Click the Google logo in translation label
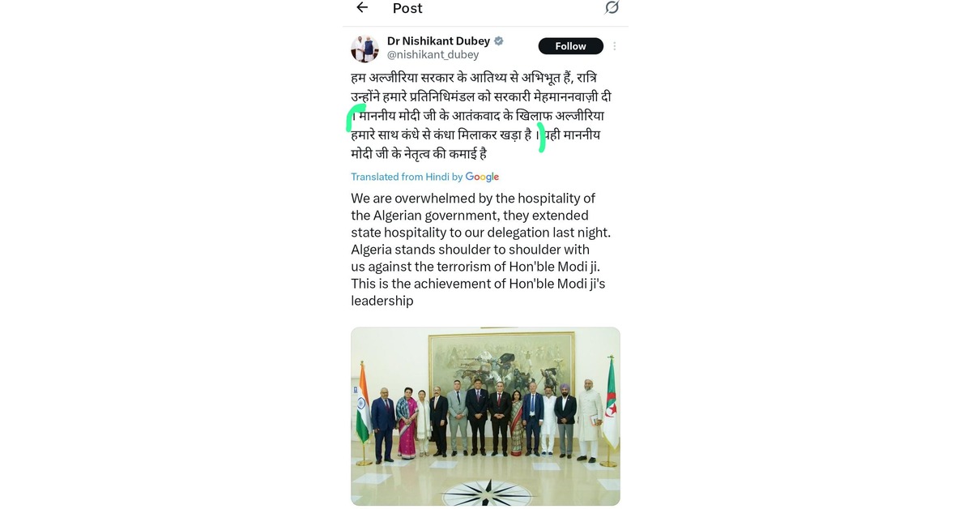 coord(482,177)
